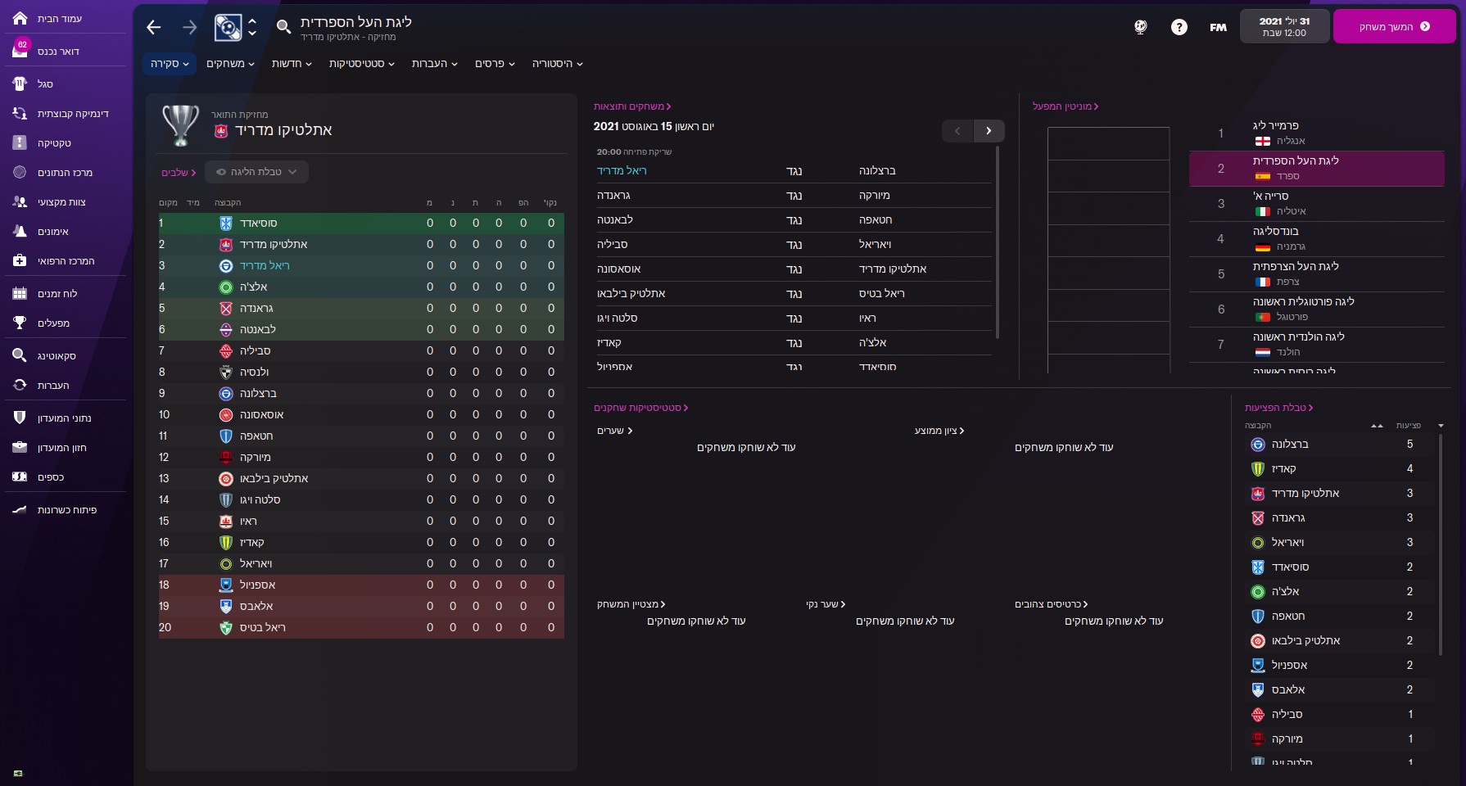Open the FM menu icon

[1219, 27]
